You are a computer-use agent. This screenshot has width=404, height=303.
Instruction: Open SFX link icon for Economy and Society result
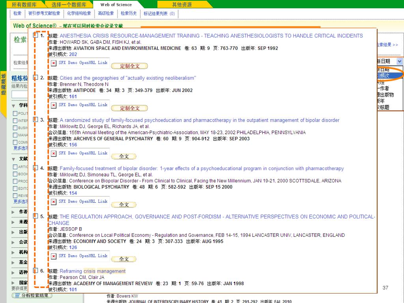pyautogui.click(x=54, y=256)
